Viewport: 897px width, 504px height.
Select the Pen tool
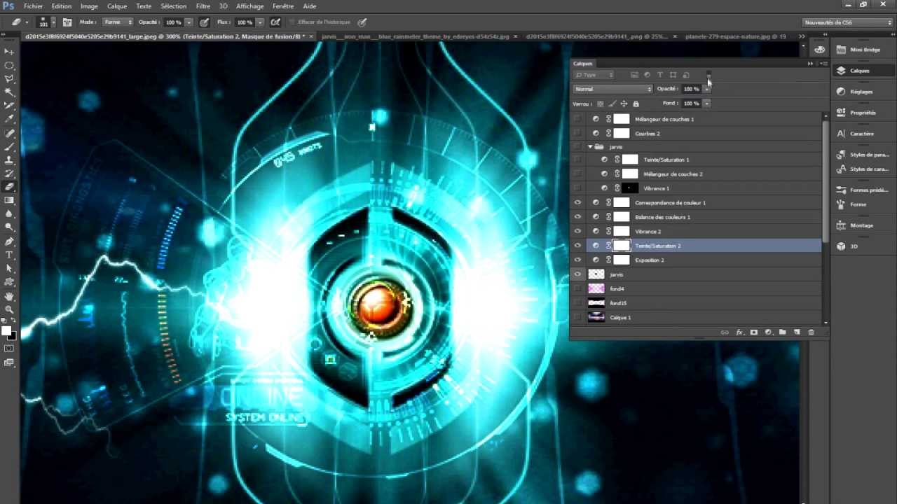pyautogui.click(x=10, y=241)
